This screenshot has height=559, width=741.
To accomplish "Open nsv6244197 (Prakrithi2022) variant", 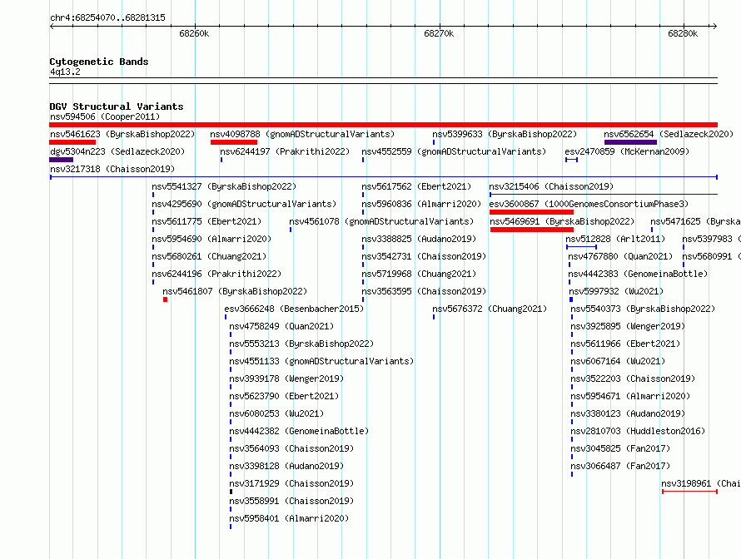I will [x=285, y=151].
